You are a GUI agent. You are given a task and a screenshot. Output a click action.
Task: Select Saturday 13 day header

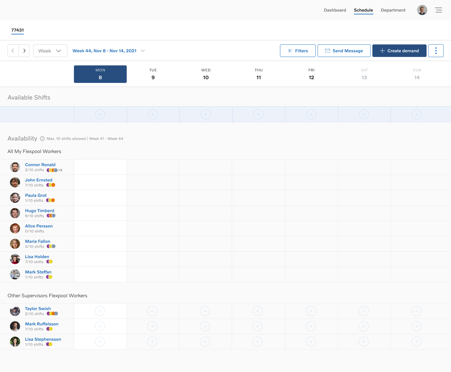(x=364, y=74)
